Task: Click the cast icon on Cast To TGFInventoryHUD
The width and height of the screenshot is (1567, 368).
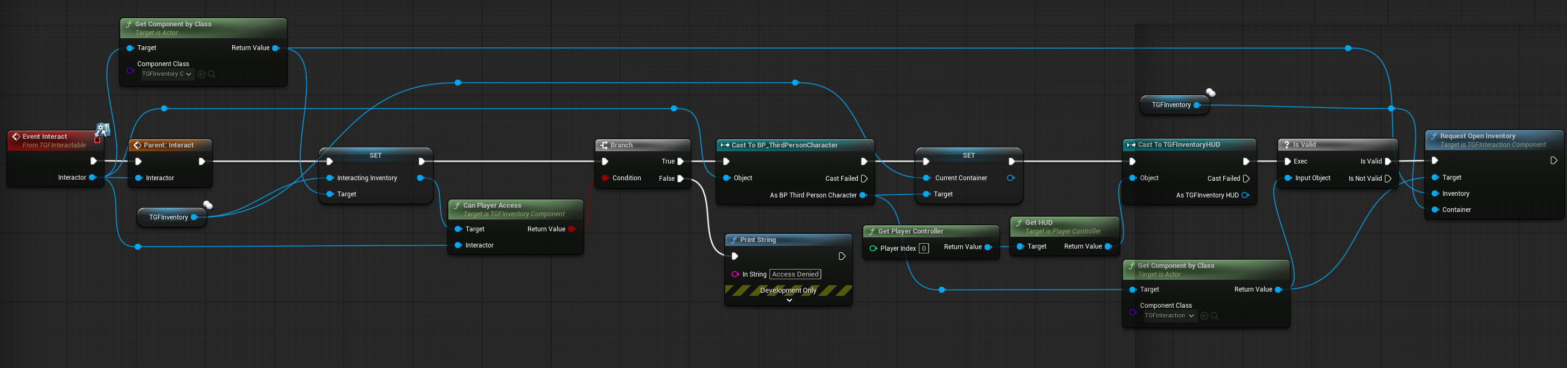Action: [1131, 145]
